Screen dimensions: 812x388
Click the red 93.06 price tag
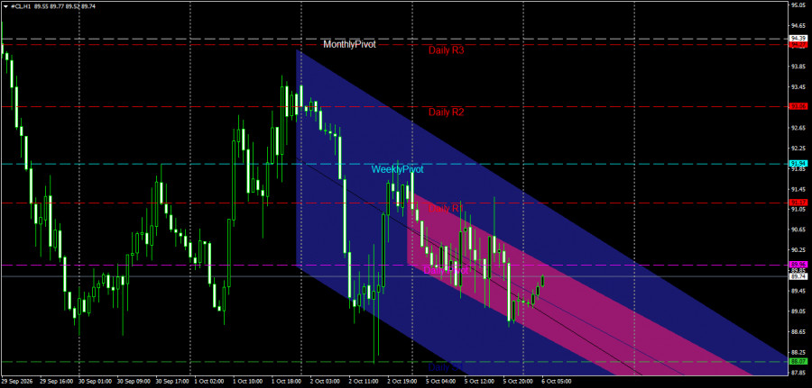[798, 106]
